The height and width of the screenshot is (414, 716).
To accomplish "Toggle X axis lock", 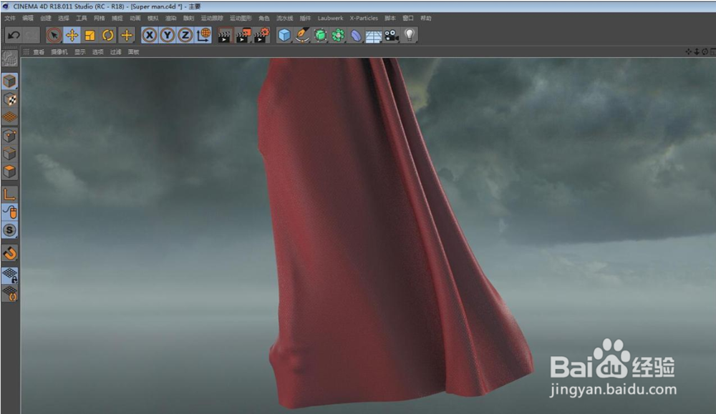I will coord(150,35).
